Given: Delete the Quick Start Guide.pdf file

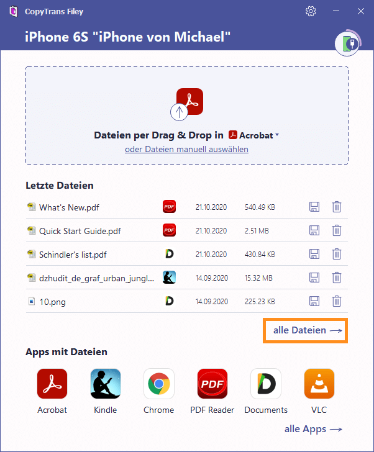Looking at the screenshot, I should coord(337,230).
